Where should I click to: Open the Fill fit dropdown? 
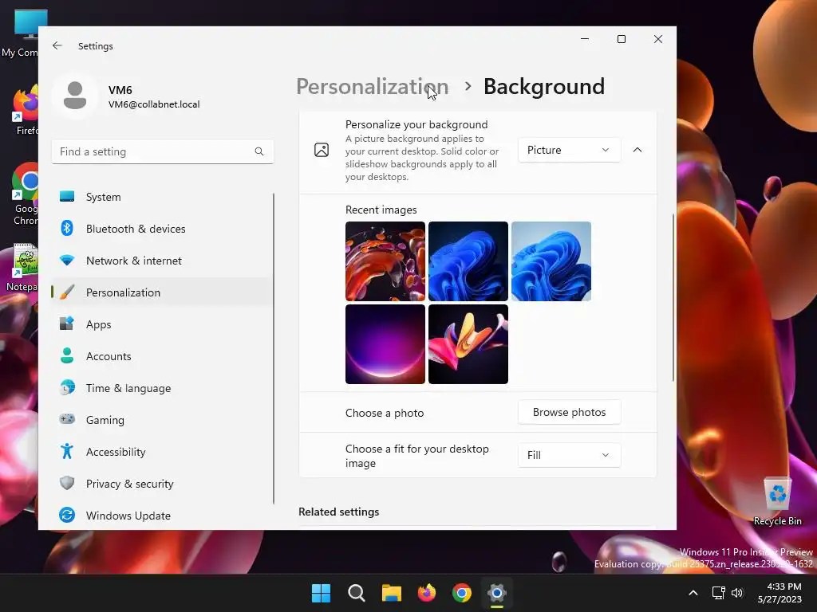[x=569, y=455]
